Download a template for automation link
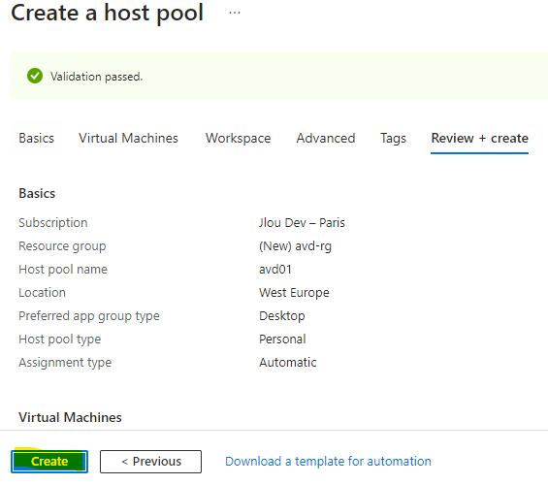Viewport: 548px width, 485px height. point(328,462)
